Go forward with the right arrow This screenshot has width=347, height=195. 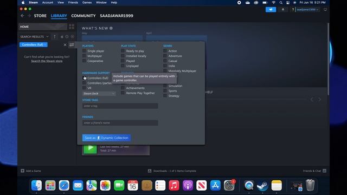pos(29,16)
